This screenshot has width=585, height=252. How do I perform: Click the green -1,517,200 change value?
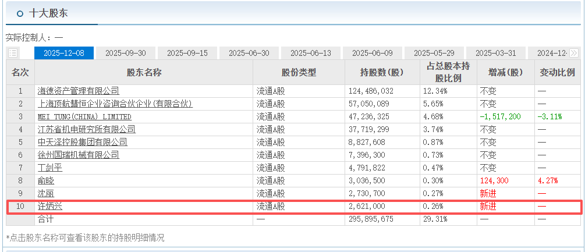click(x=501, y=116)
